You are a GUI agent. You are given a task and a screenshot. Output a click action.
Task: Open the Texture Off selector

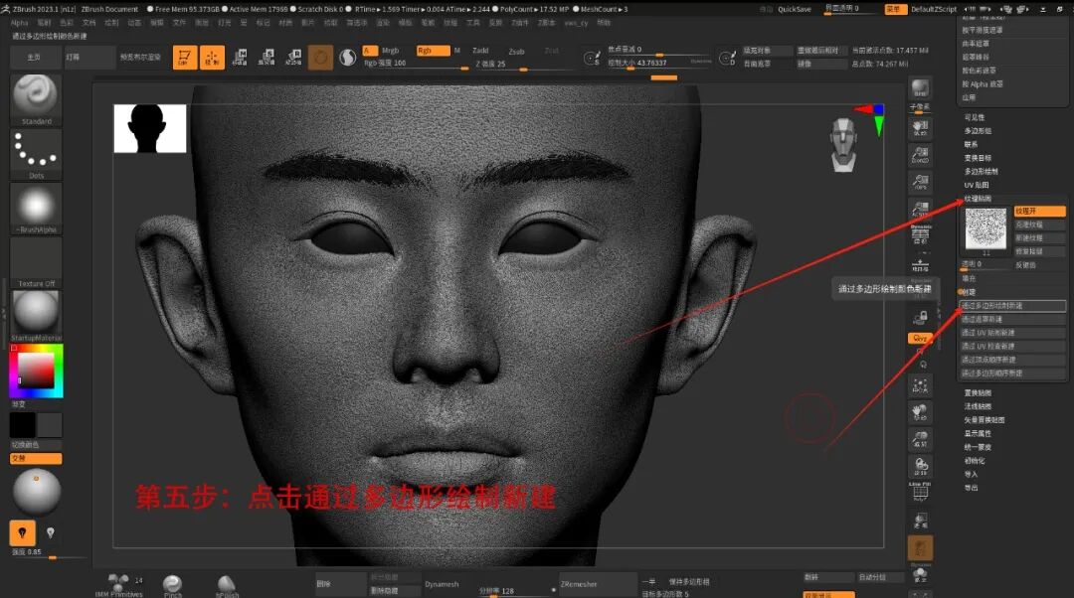[35, 260]
